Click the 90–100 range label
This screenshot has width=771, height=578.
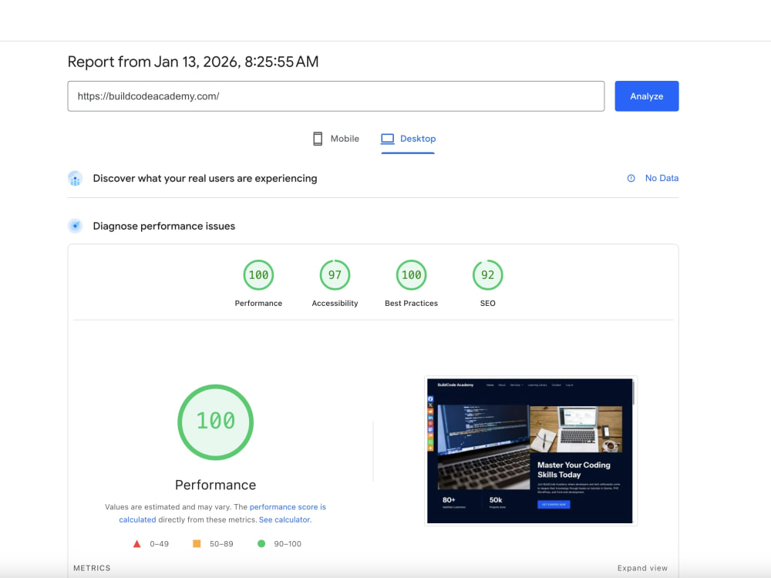[x=288, y=544]
